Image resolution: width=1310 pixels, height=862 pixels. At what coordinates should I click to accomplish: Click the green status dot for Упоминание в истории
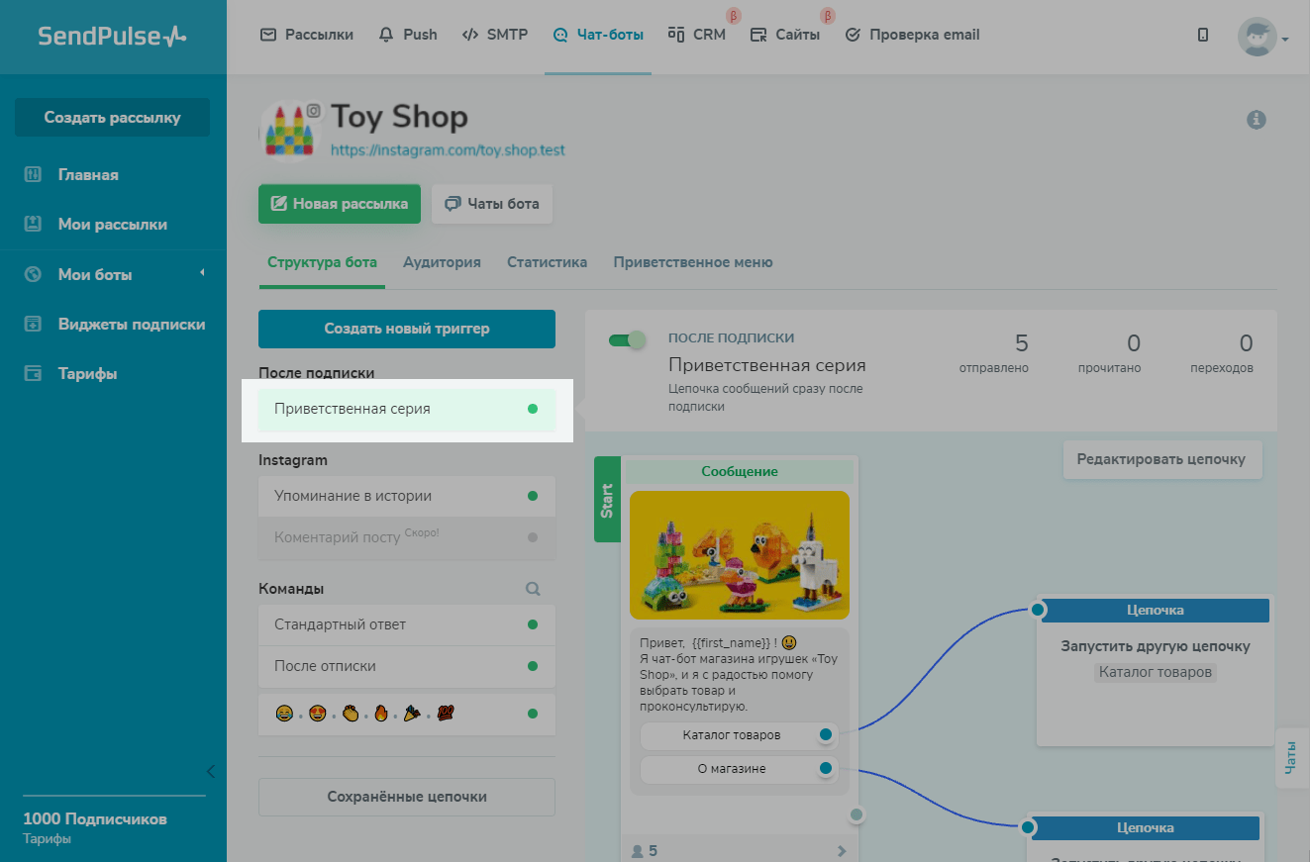tap(533, 496)
